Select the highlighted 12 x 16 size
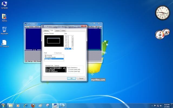 [68, 49]
